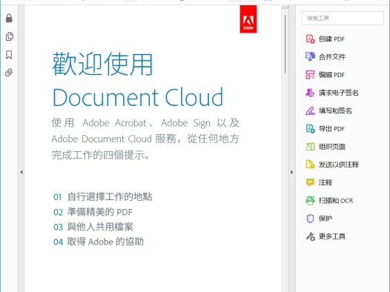
Task: Click the Document Cloud heading text
Action: pos(138,97)
